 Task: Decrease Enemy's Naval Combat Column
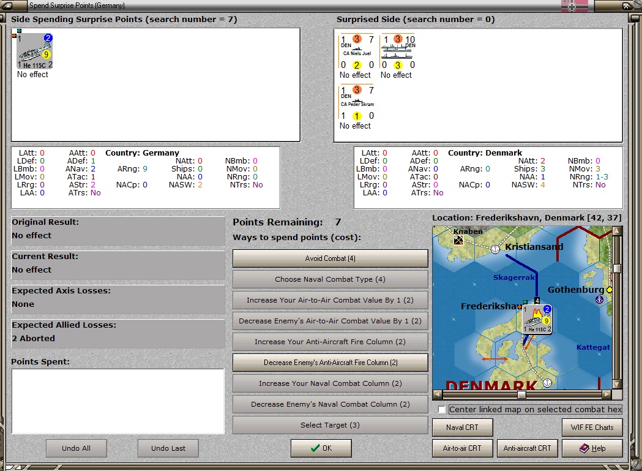(x=330, y=404)
